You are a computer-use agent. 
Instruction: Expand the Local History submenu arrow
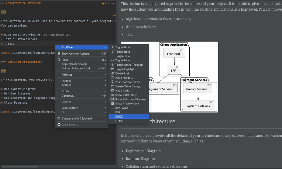(106, 108)
